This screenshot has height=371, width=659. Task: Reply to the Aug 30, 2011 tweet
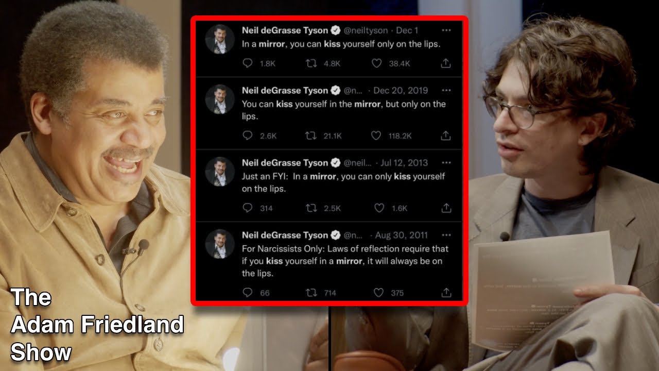coord(248,293)
